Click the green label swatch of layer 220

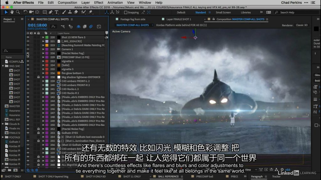pos(47,37)
